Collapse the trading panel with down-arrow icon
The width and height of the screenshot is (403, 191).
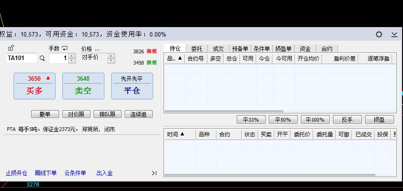pyautogui.click(x=394, y=35)
